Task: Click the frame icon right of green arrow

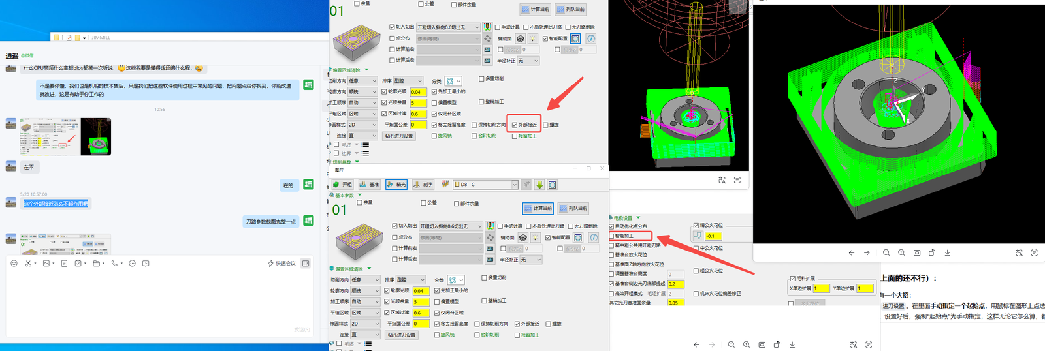Action: (x=552, y=185)
